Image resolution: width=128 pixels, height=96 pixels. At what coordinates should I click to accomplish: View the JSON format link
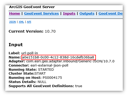pyautogui.click(x=13, y=22)
